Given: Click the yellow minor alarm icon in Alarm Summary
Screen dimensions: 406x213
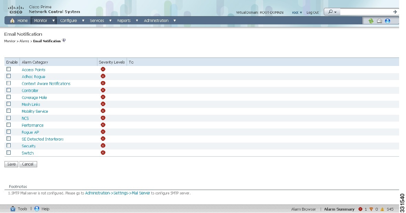Looking at the screenshot, I should tap(382, 209).
